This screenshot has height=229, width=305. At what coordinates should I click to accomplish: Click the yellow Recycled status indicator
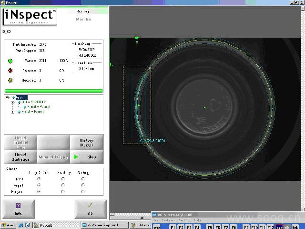[x=10, y=80]
